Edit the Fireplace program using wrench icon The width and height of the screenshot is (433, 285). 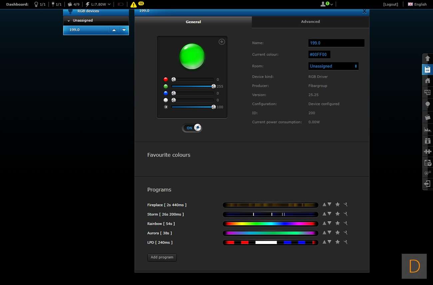[x=345, y=204]
